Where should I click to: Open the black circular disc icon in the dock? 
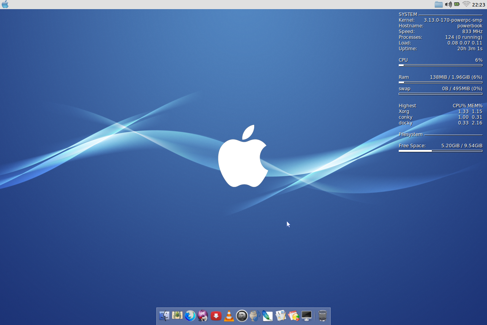coord(242,316)
